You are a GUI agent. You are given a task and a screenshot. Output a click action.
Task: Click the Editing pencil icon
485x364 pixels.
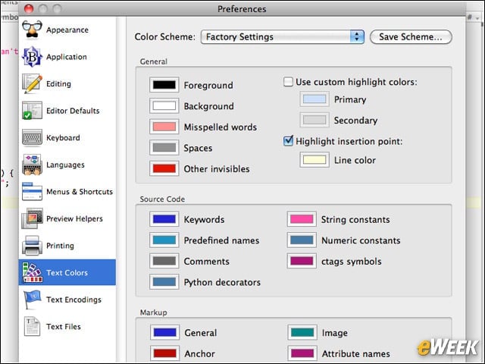(32, 83)
